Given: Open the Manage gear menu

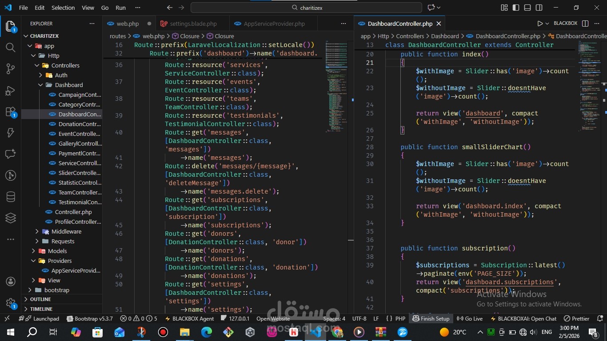Looking at the screenshot, I should (x=11, y=303).
